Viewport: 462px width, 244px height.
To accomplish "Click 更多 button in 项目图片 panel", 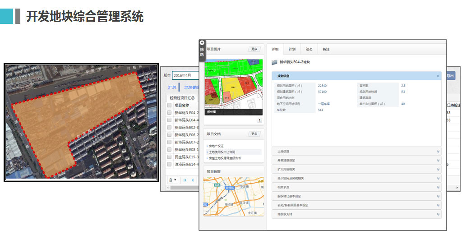I will click(254, 49).
